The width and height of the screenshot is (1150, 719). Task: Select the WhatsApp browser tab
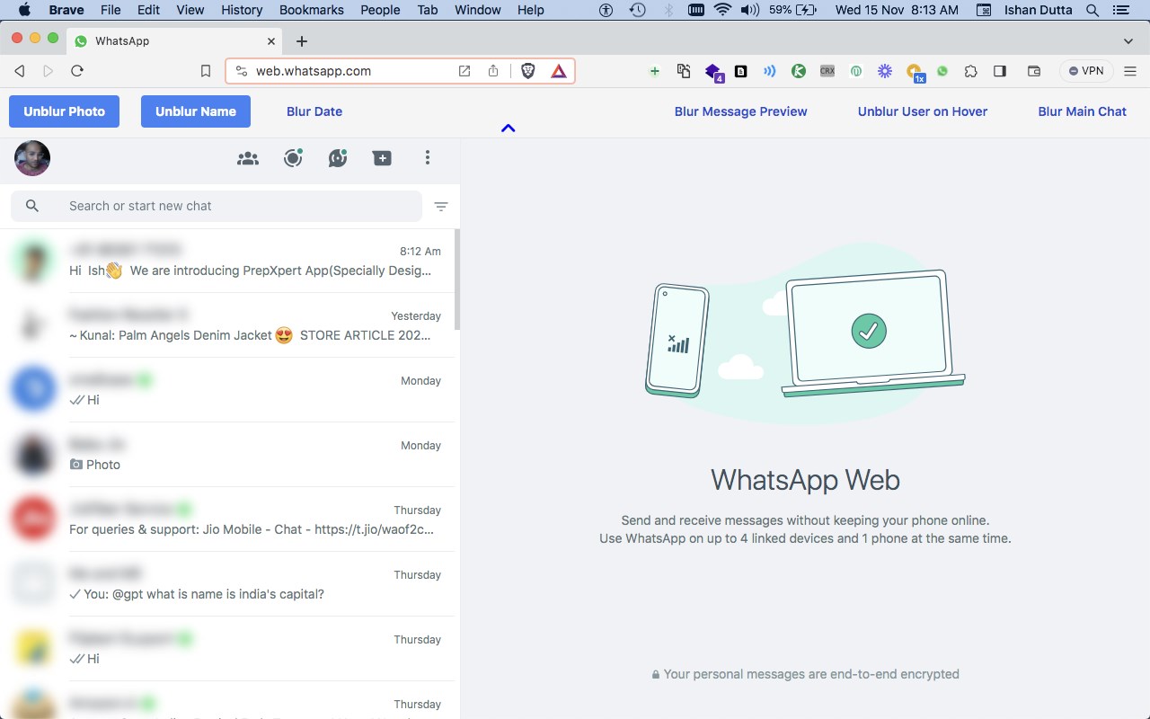point(176,41)
